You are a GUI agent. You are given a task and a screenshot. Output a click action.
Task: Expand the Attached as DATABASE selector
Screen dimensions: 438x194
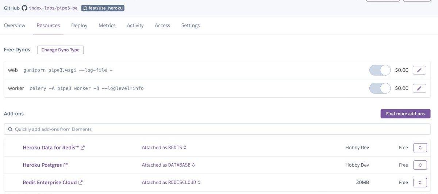tap(193, 165)
